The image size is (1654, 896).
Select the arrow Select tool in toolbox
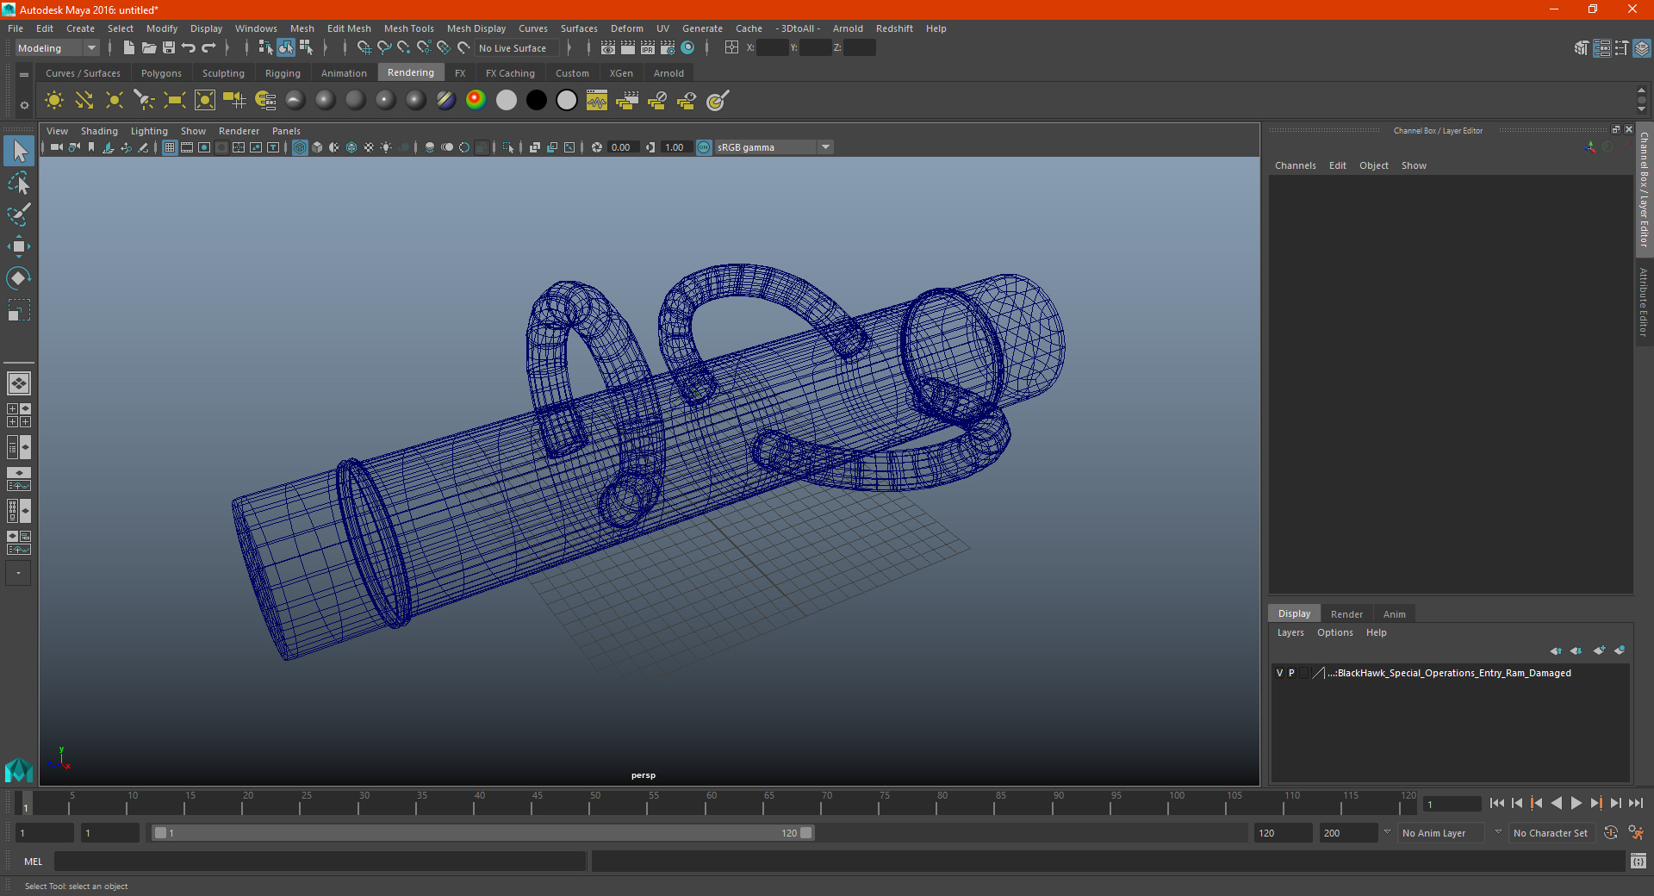[x=19, y=151]
